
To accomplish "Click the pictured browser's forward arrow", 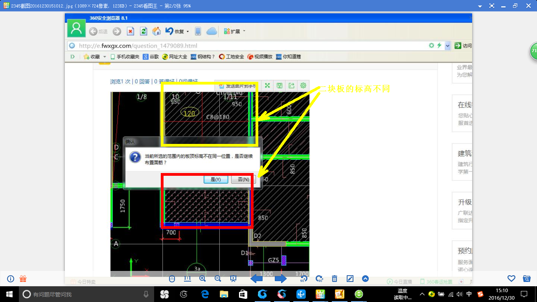I will pos(117,31).
